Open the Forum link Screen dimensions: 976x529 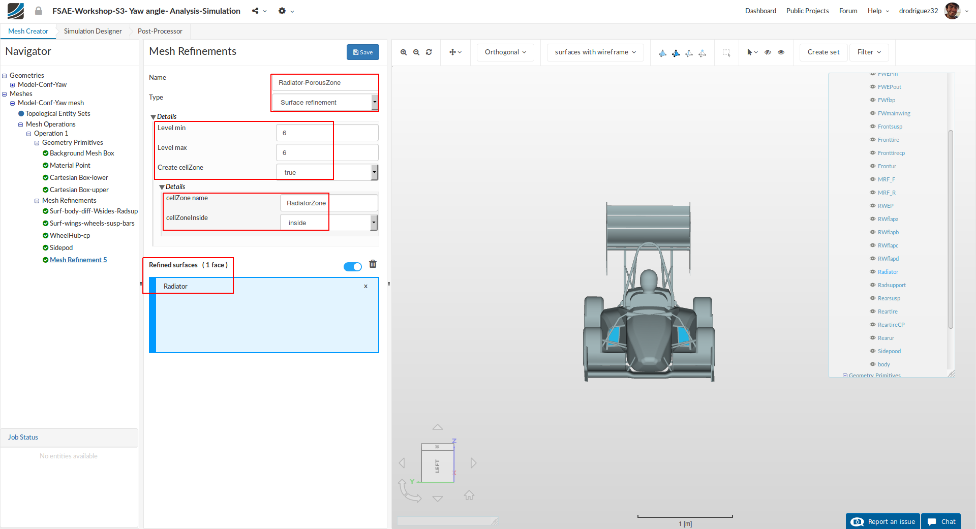coord(848,11)
